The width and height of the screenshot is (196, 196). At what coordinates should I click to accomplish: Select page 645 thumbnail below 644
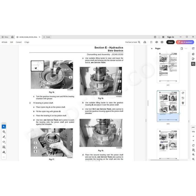click(168, 144)
